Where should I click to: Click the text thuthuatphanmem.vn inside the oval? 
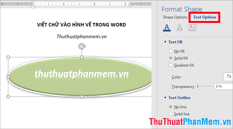(x=82, y=74)
